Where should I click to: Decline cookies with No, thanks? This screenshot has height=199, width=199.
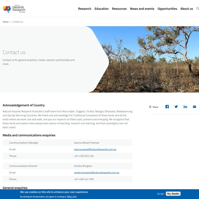click(173, 194)
